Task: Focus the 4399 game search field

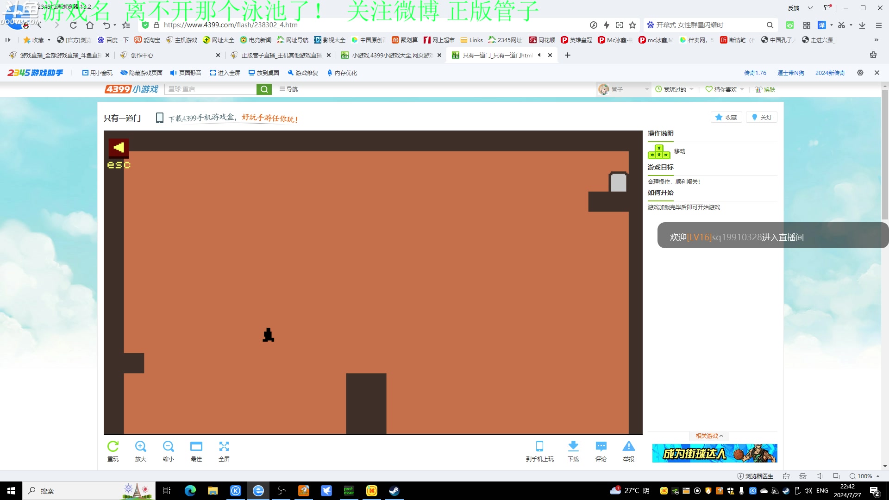Action: pyautogui.click(x=210, y=89)
